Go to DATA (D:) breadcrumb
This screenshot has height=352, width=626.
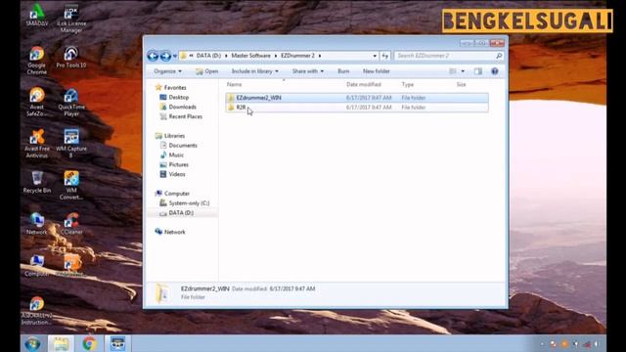[208, 56]
